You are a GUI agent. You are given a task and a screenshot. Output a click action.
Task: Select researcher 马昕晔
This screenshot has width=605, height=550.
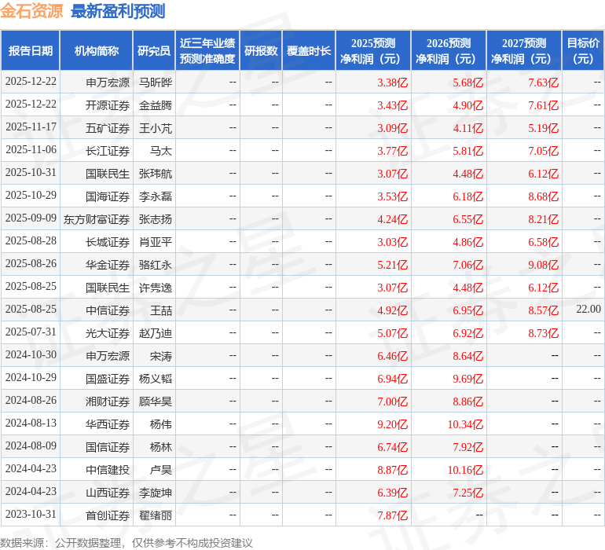coord(156,82)
